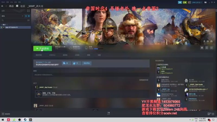Screen dimensions: 217x122
Task: Open advanced filter options icon
Action: [28, 20]
